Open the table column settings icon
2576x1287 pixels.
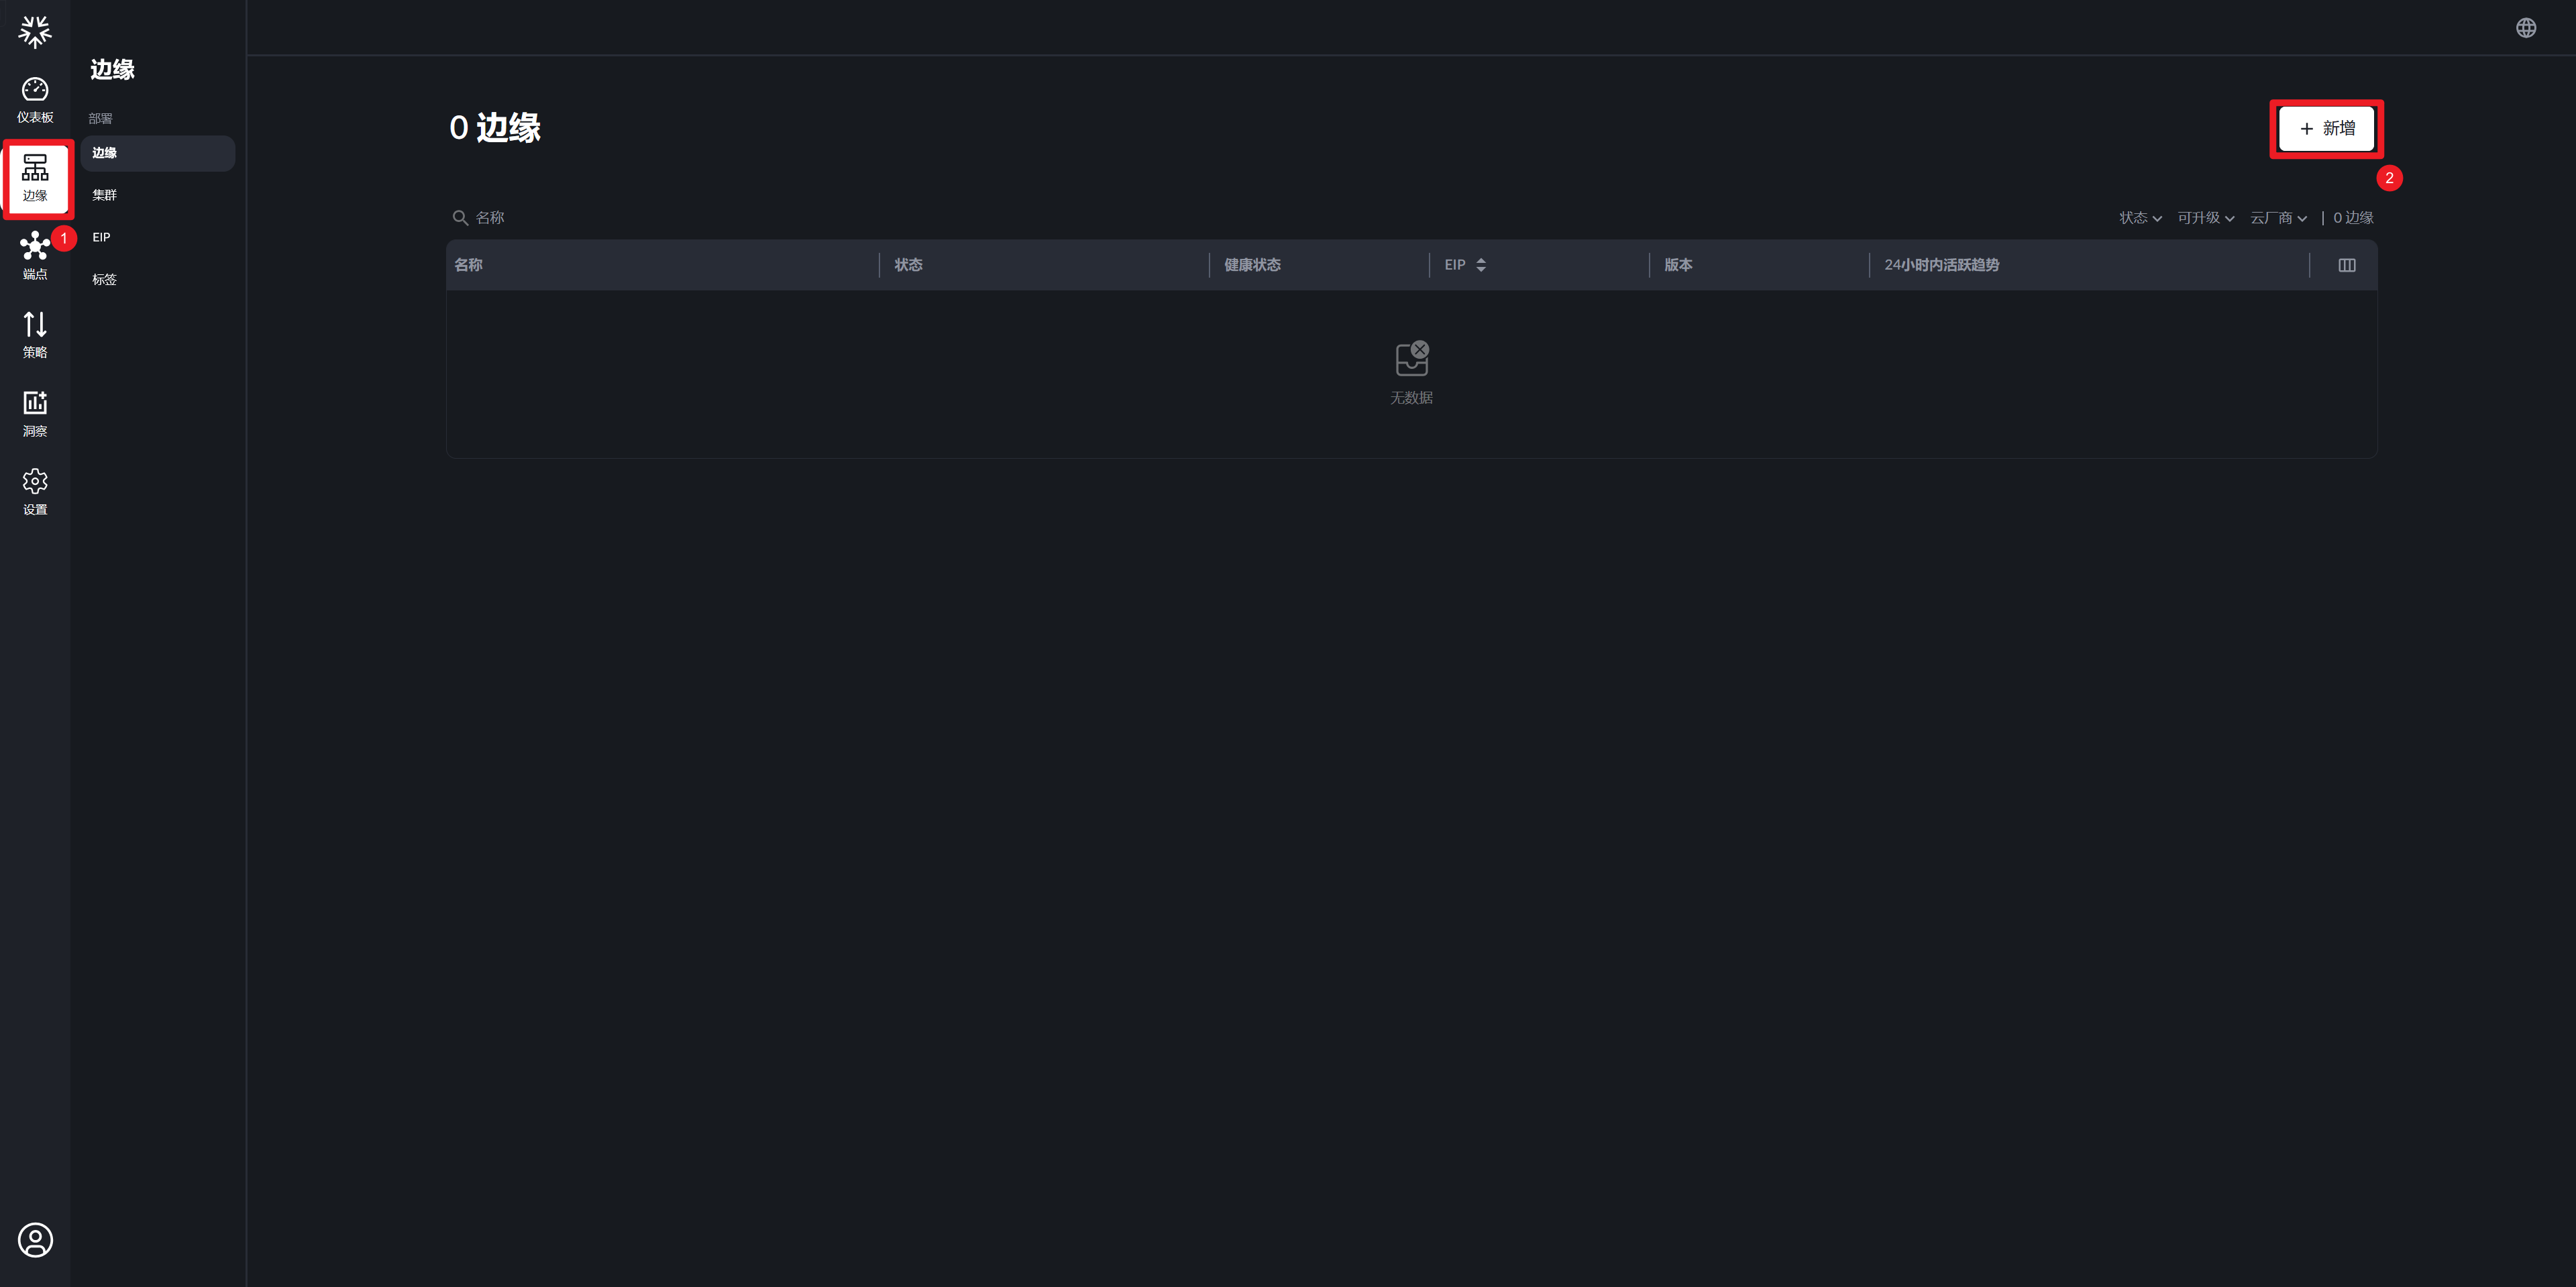[2347, 265]
